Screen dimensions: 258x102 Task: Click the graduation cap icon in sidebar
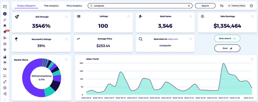pos(5,69)
